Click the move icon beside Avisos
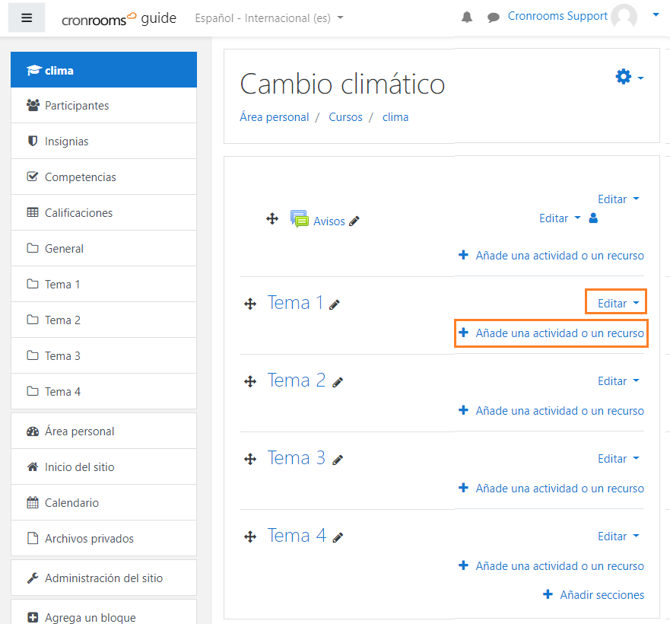Viewport: 670px width, 624px height. (272, 219)
